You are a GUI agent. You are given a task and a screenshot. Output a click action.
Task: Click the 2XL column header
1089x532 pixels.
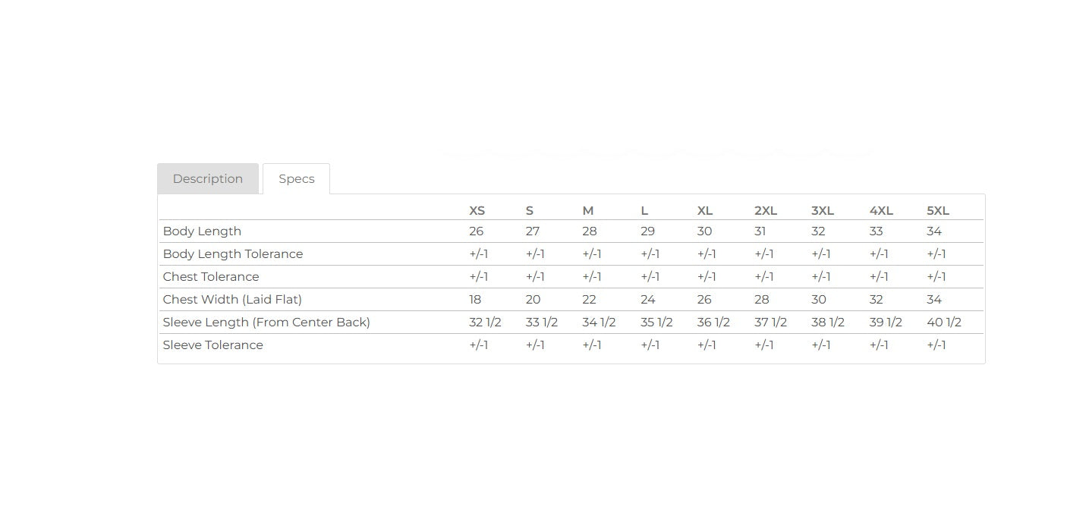point(766,211)
